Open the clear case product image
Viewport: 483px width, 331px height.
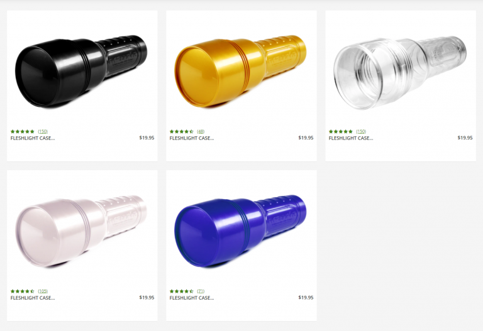tap(400, 73)
